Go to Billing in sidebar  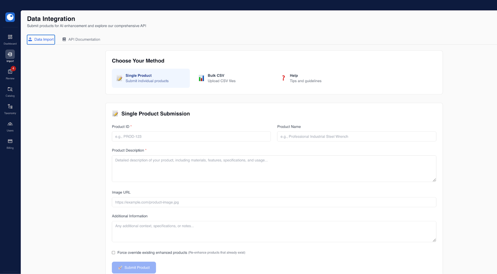click(10, 143)
